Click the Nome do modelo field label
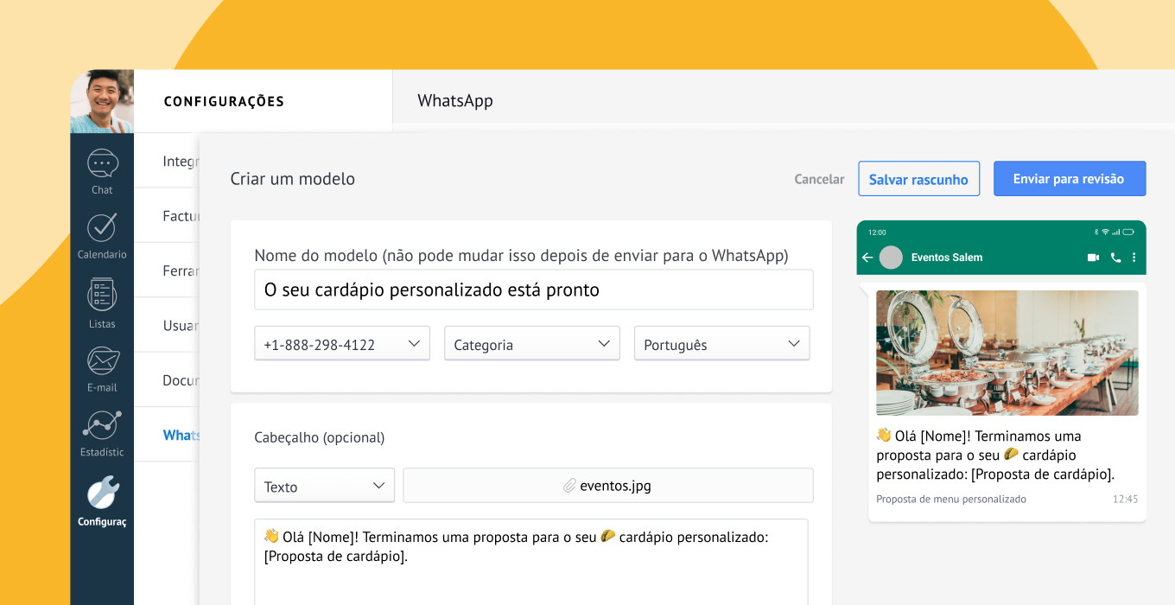The image size is (1175, 605). [521, 255]
